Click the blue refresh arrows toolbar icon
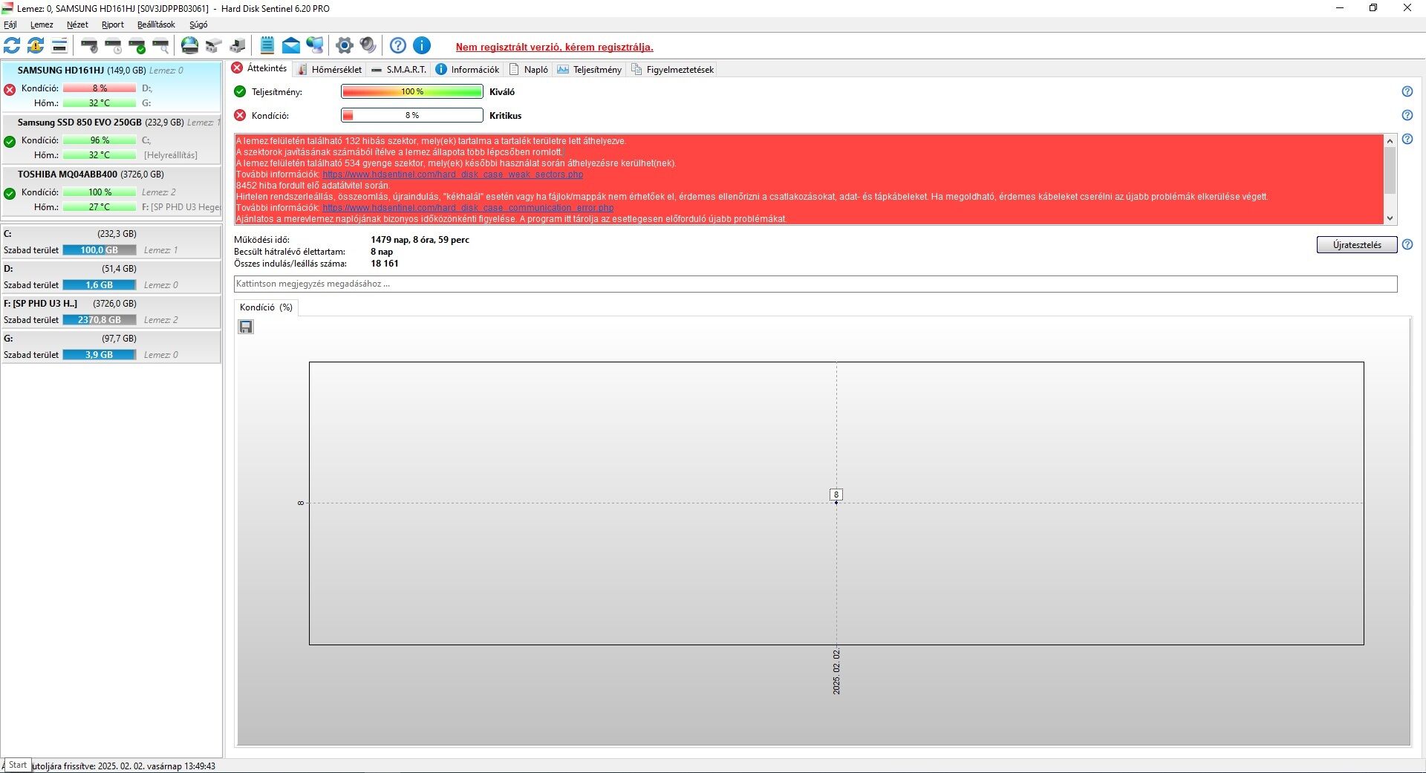This screenshot has width=1426, height=773. pyautogui.click(x=12, y=46)
